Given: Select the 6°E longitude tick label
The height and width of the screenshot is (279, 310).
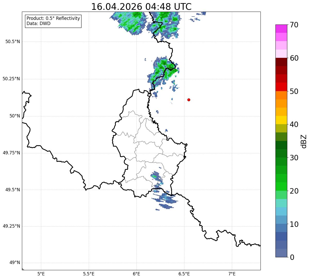Looking at the screenshot, I should pyautogui.click(x=136, y=274).
